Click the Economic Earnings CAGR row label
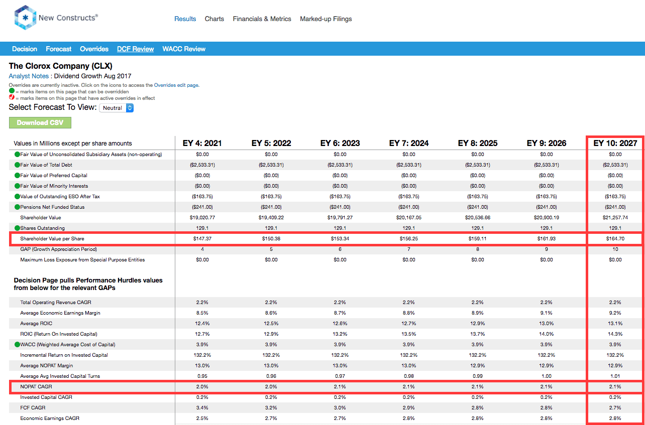 (x=50, y=418)
